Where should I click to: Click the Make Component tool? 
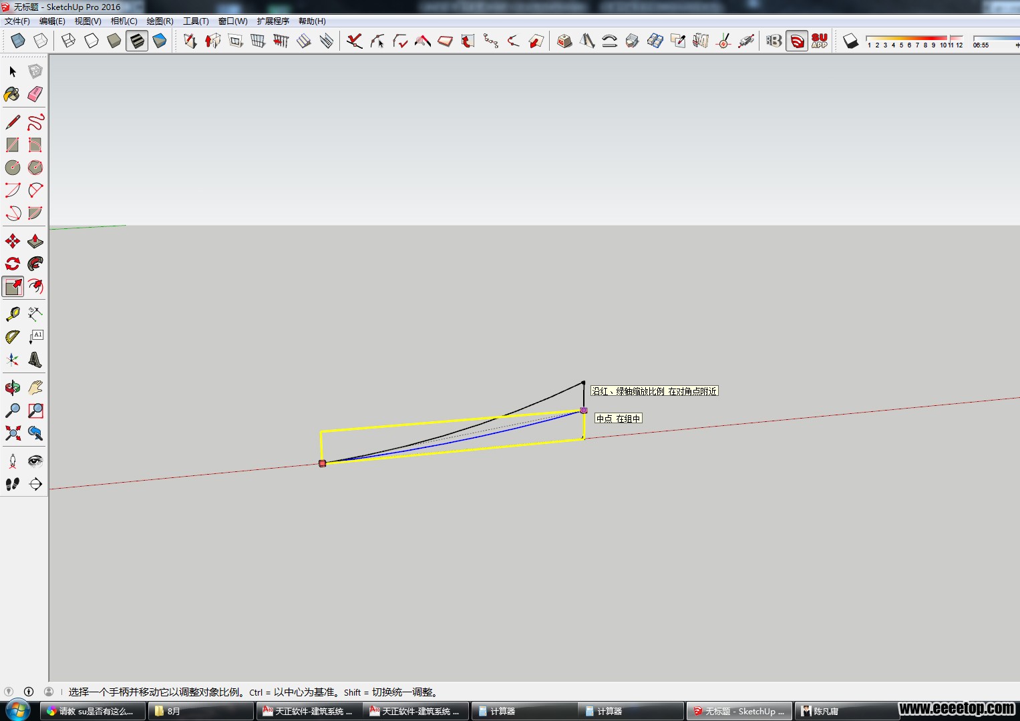click(35, 71)
